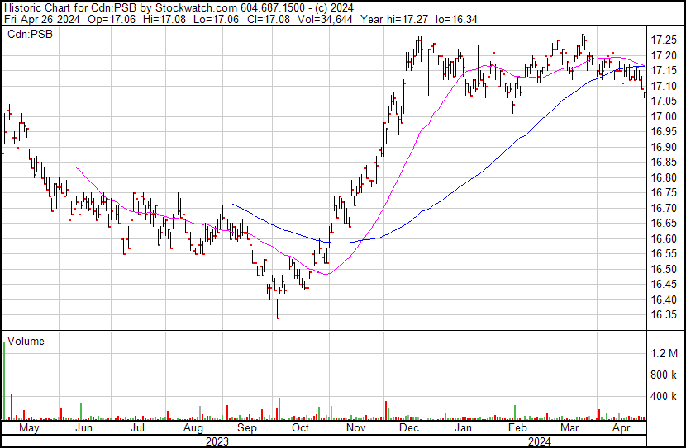Click the 'Fri Apr 26 2024' date text
Image resolution: width=686 pixels, height=448 pixels.
pos(42,19)
